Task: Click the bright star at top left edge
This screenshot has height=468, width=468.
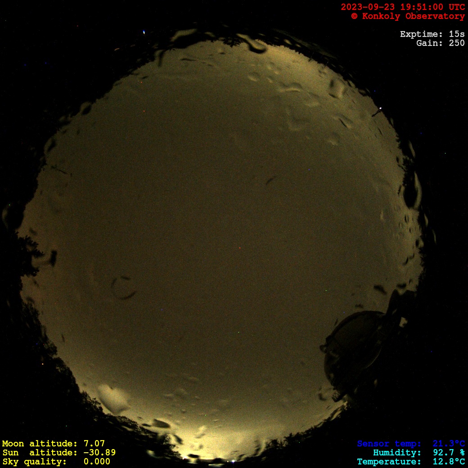Action: 144,32
